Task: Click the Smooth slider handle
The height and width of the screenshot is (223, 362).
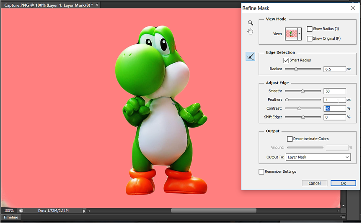Action: [303, 91]
